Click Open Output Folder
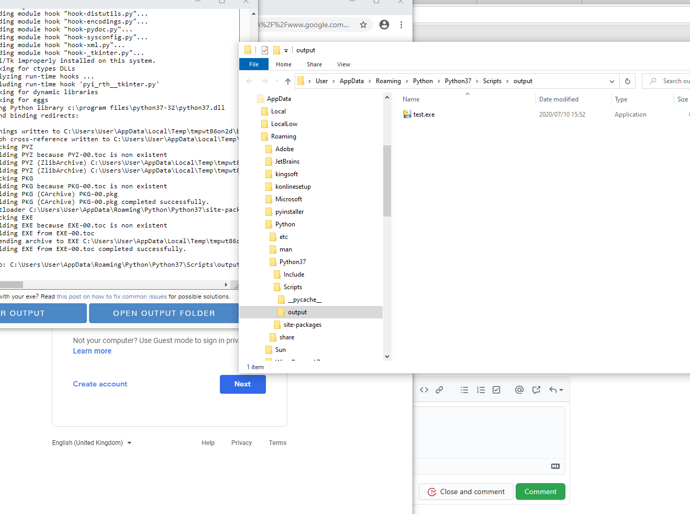The width and height of the screenshot is (690, 514). (164, 313)
